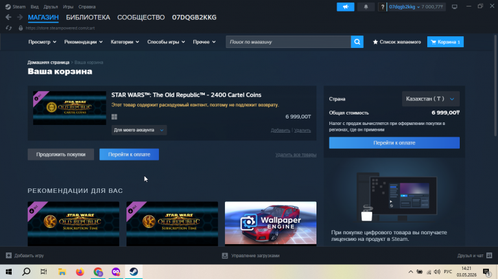Open the Игры menu
Image resolution: width=498 pixels, height=279 pixels.
coord(68,6)
